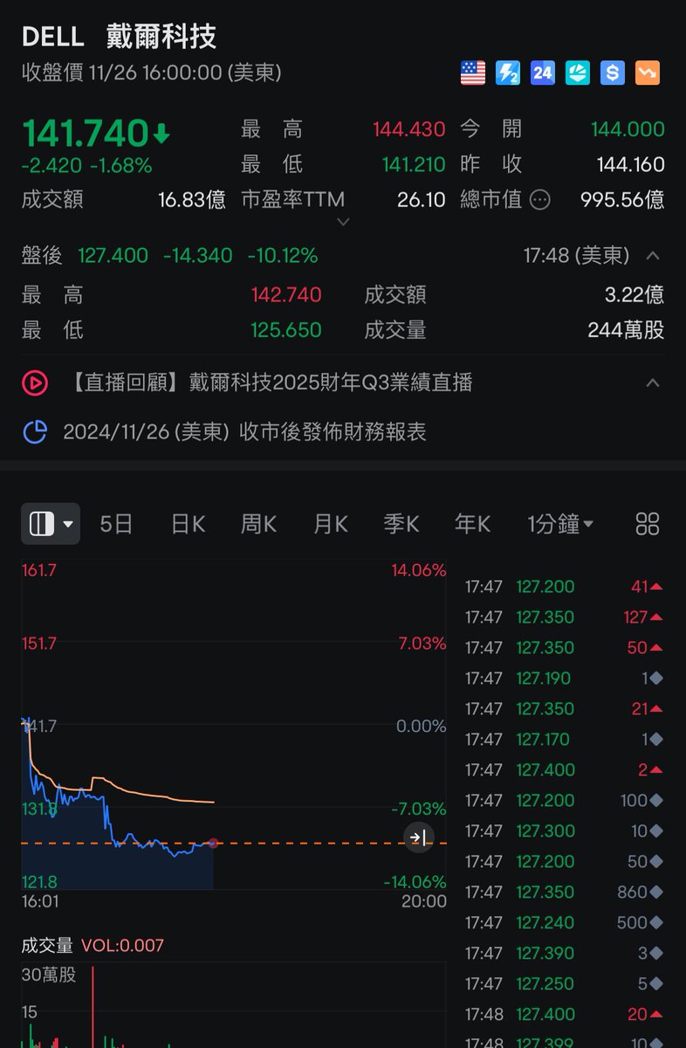The image size is (686, 1048).
Task: Tap the 今開 value 144.000
Action: click(628, 129)
